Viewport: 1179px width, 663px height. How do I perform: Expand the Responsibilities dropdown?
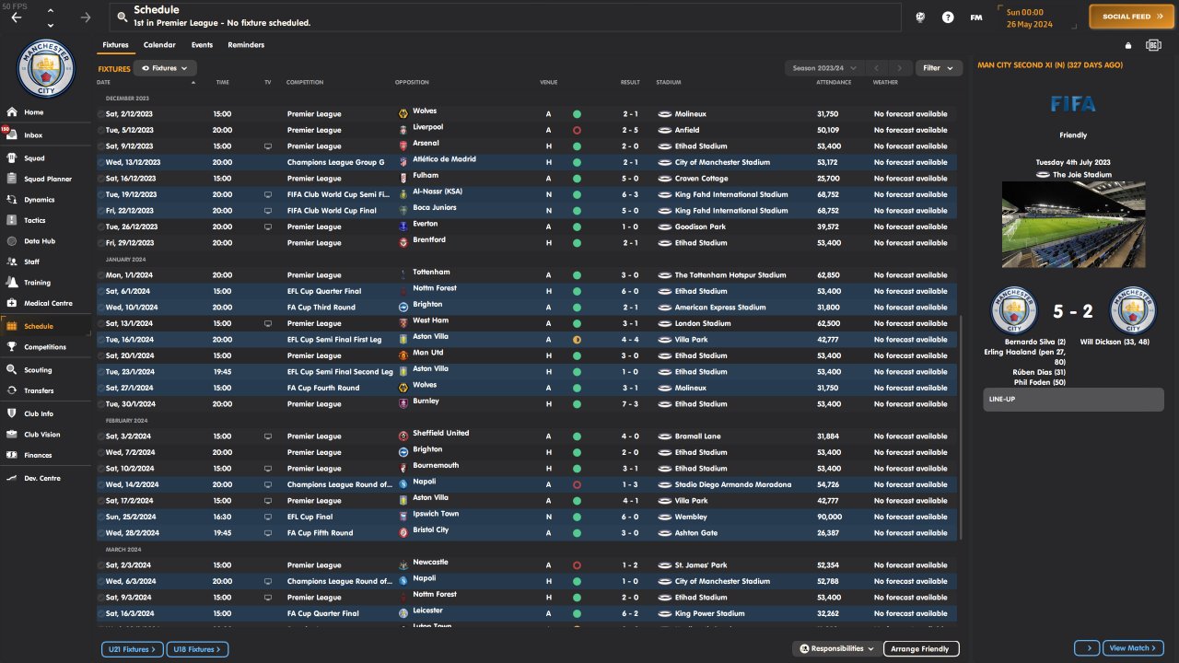tap(837, 649)
